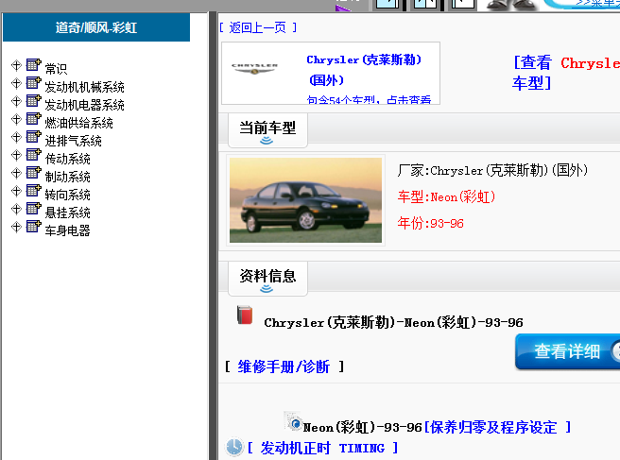Click the Neon car photo thumbnail
The height and width of the screenshot is (460, 620).
coord(305,200)
